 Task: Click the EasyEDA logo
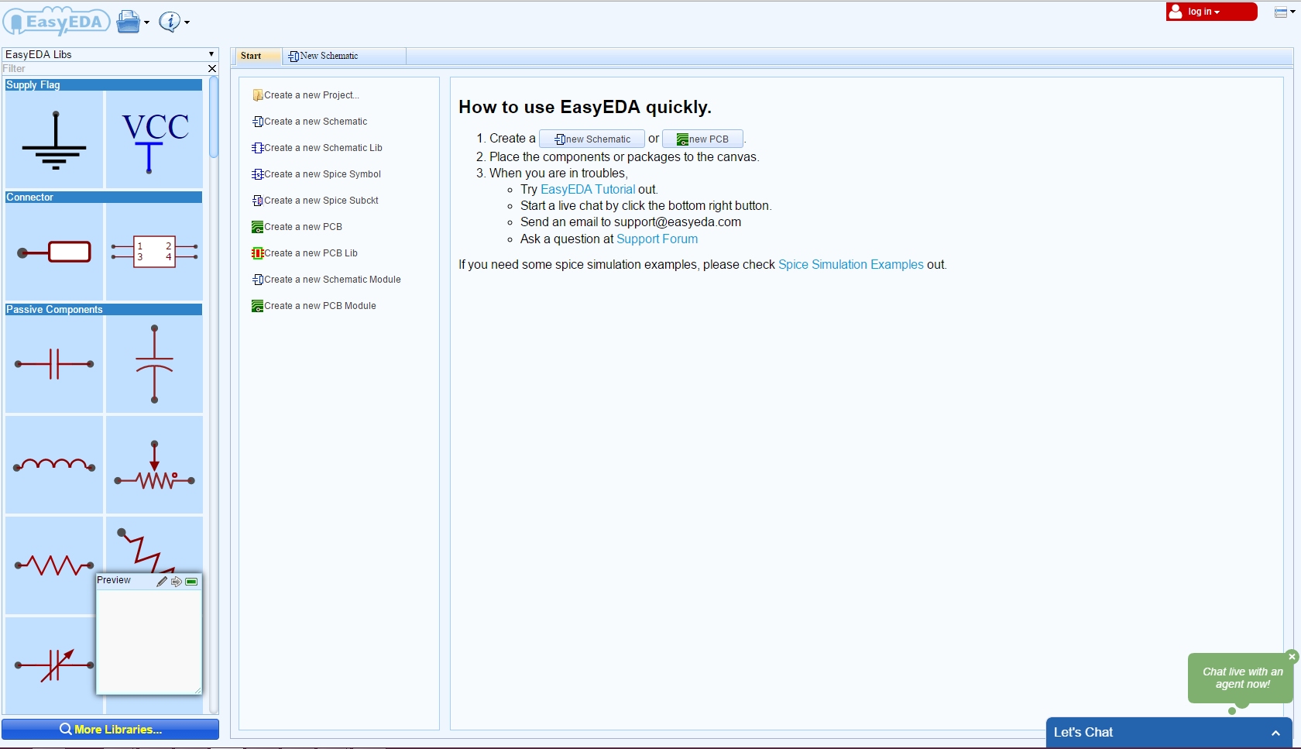[x=56, y=22]
